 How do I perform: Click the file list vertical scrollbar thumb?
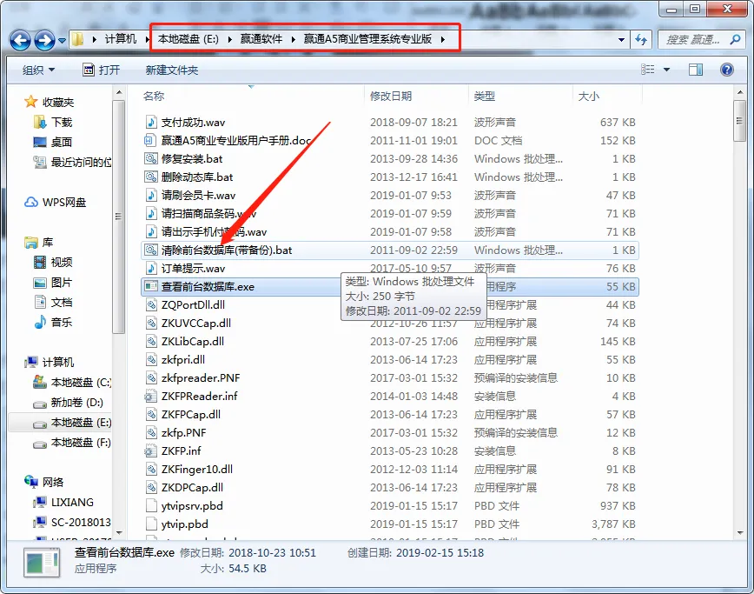[x=739, y=121]
